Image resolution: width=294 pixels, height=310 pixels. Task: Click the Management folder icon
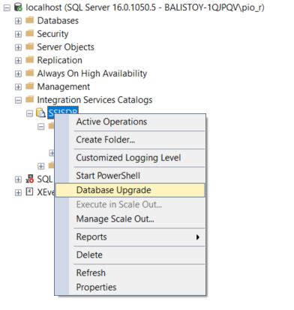click(30, 86)
